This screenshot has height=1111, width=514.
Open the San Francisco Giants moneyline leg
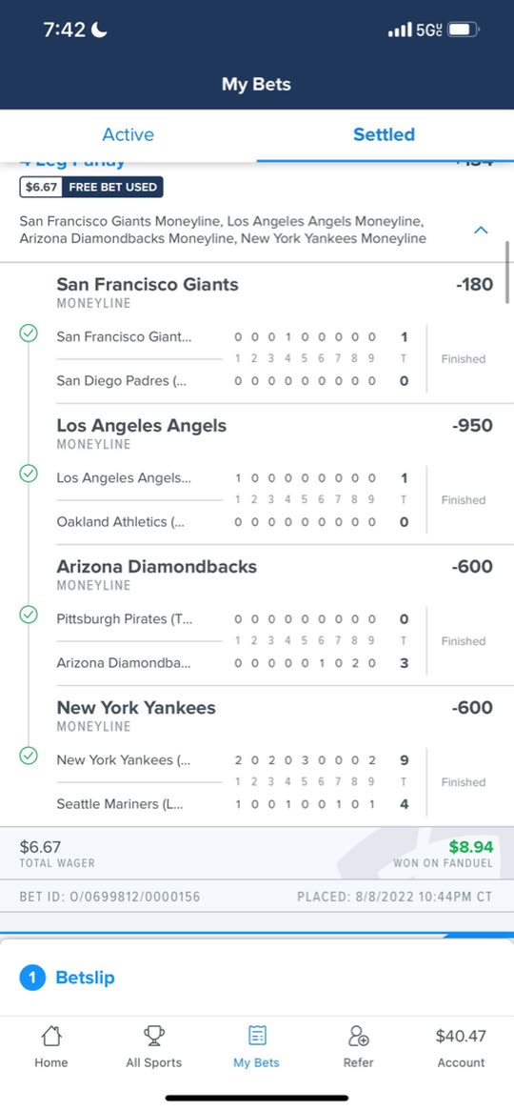tap(148, 284)
